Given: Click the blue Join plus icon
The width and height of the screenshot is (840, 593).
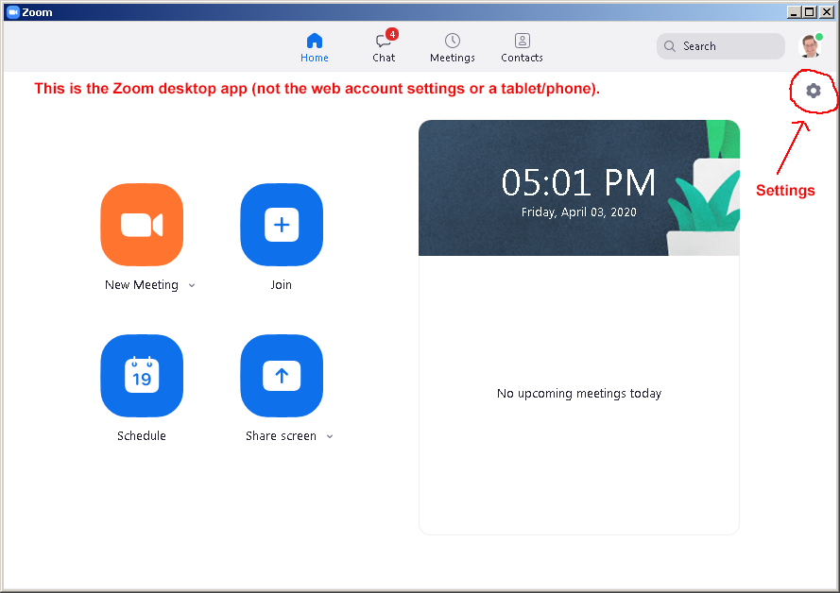Looking at the screenshot, I should 282,225.
